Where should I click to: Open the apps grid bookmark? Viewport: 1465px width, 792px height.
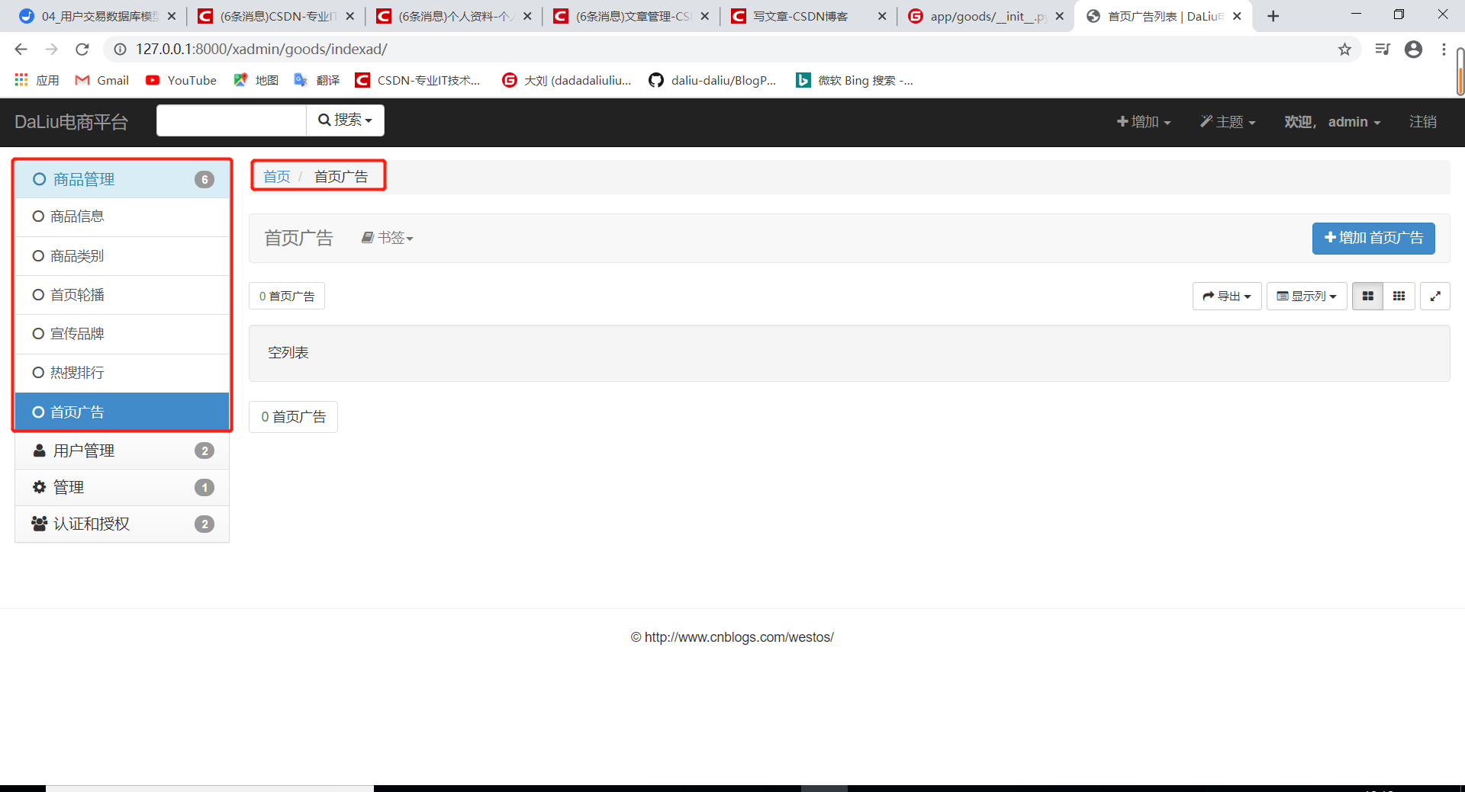[37, 80]
